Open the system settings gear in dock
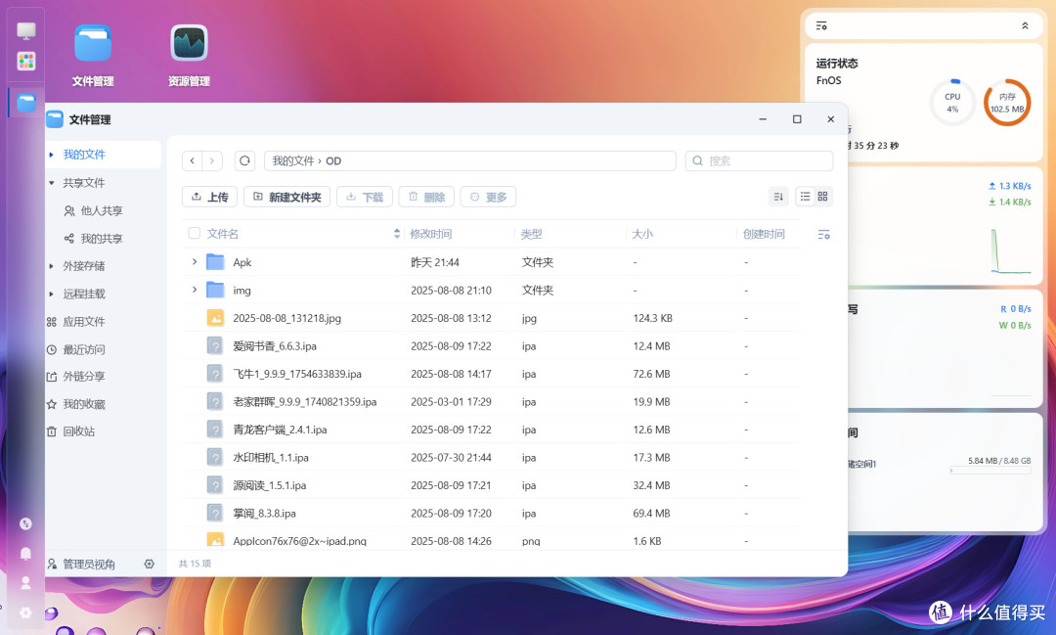 [x=25, y=612]
